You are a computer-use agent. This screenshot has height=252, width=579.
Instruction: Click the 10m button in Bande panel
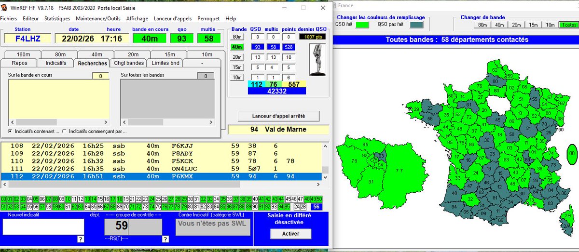coord(237,78)
